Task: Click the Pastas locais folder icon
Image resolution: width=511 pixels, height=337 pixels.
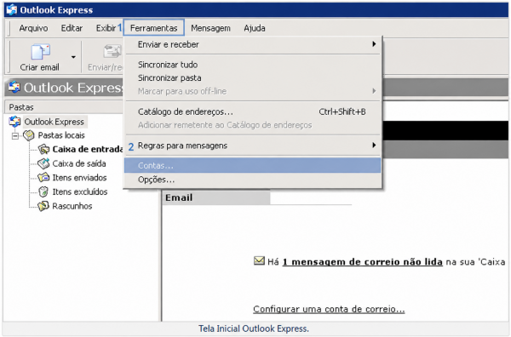Action: coord(29,135)
